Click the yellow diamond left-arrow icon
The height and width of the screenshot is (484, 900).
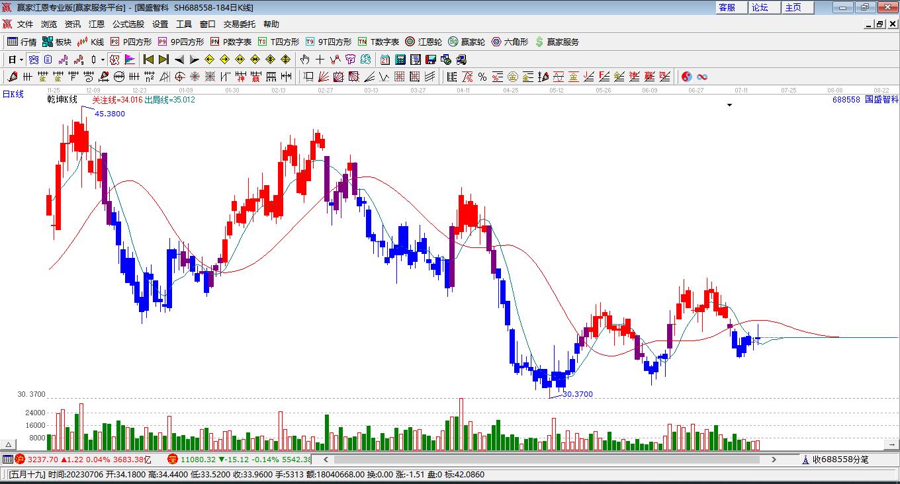tap(210, 60)
